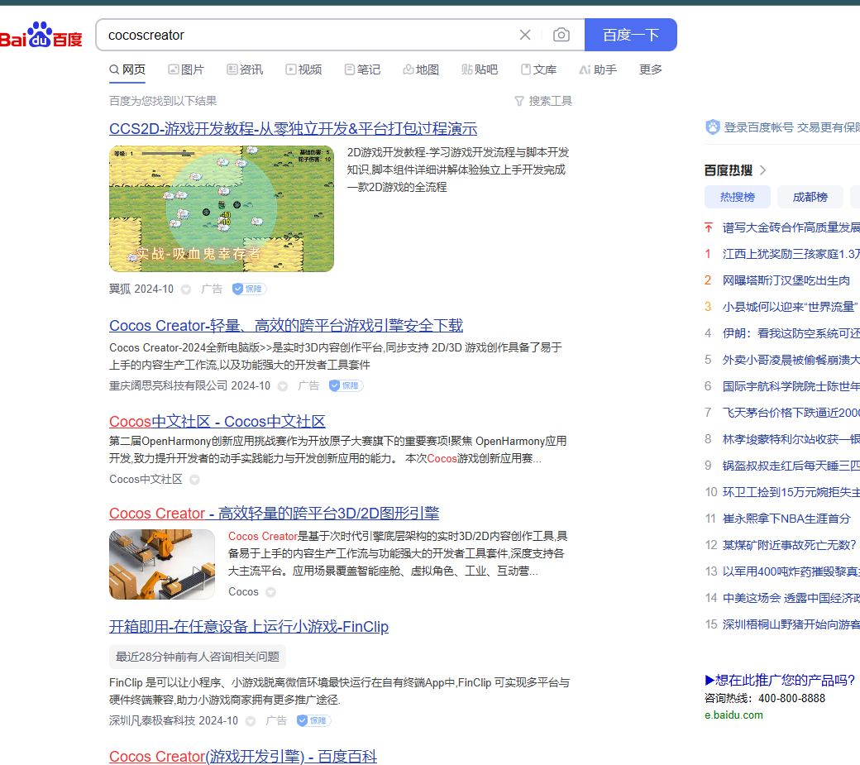Click the 吸血鬼幸存者 game thumbnail
This screenshot has height=765, width=860.
(222, 208)
